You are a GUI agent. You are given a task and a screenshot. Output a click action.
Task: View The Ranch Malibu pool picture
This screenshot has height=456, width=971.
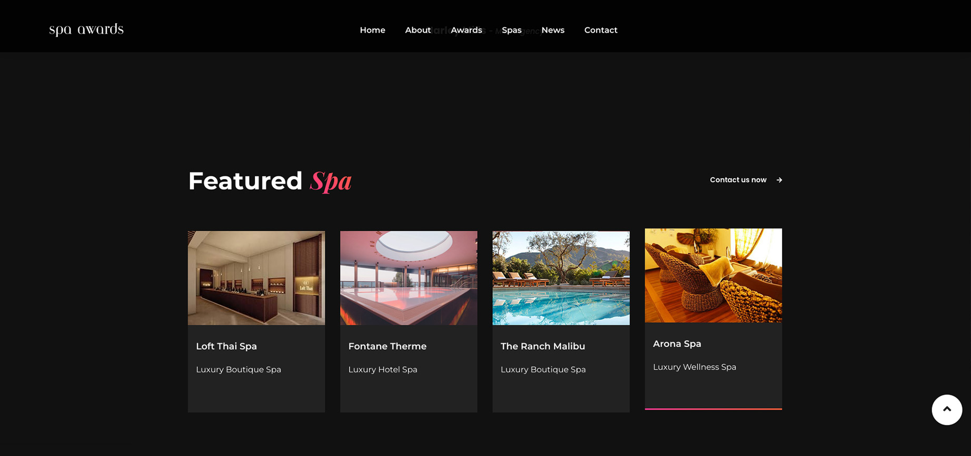[x=561, y=278]
